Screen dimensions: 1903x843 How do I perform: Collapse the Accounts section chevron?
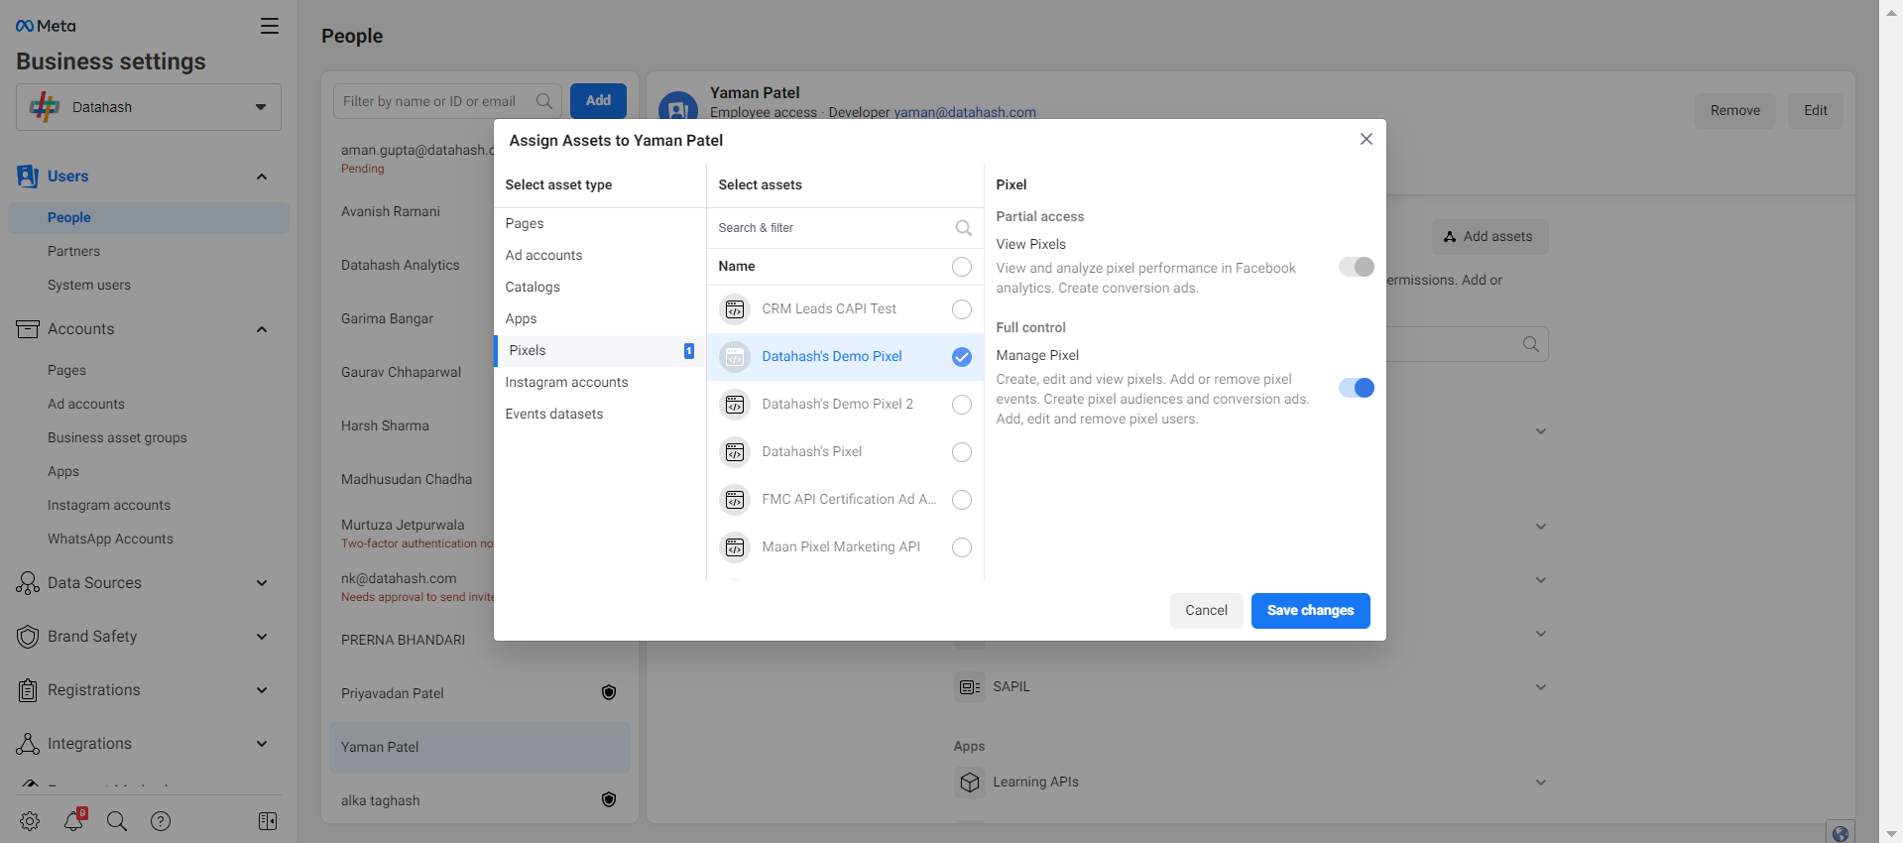point(262,329)
